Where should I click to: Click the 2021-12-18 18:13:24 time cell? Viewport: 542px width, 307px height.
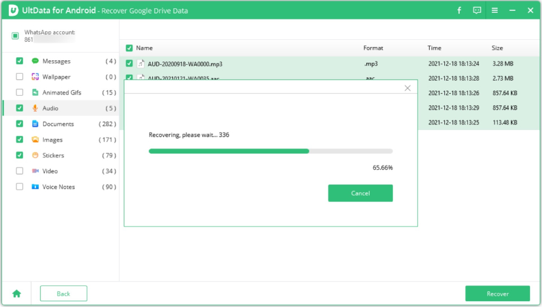pyautogui.click(x=453, y=63)
